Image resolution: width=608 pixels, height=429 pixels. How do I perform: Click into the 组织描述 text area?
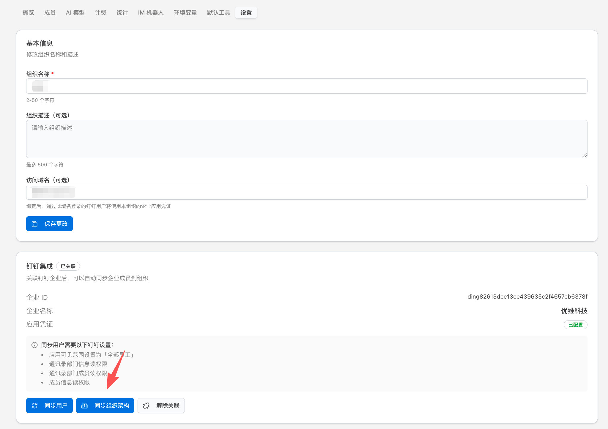click(307, 139)
